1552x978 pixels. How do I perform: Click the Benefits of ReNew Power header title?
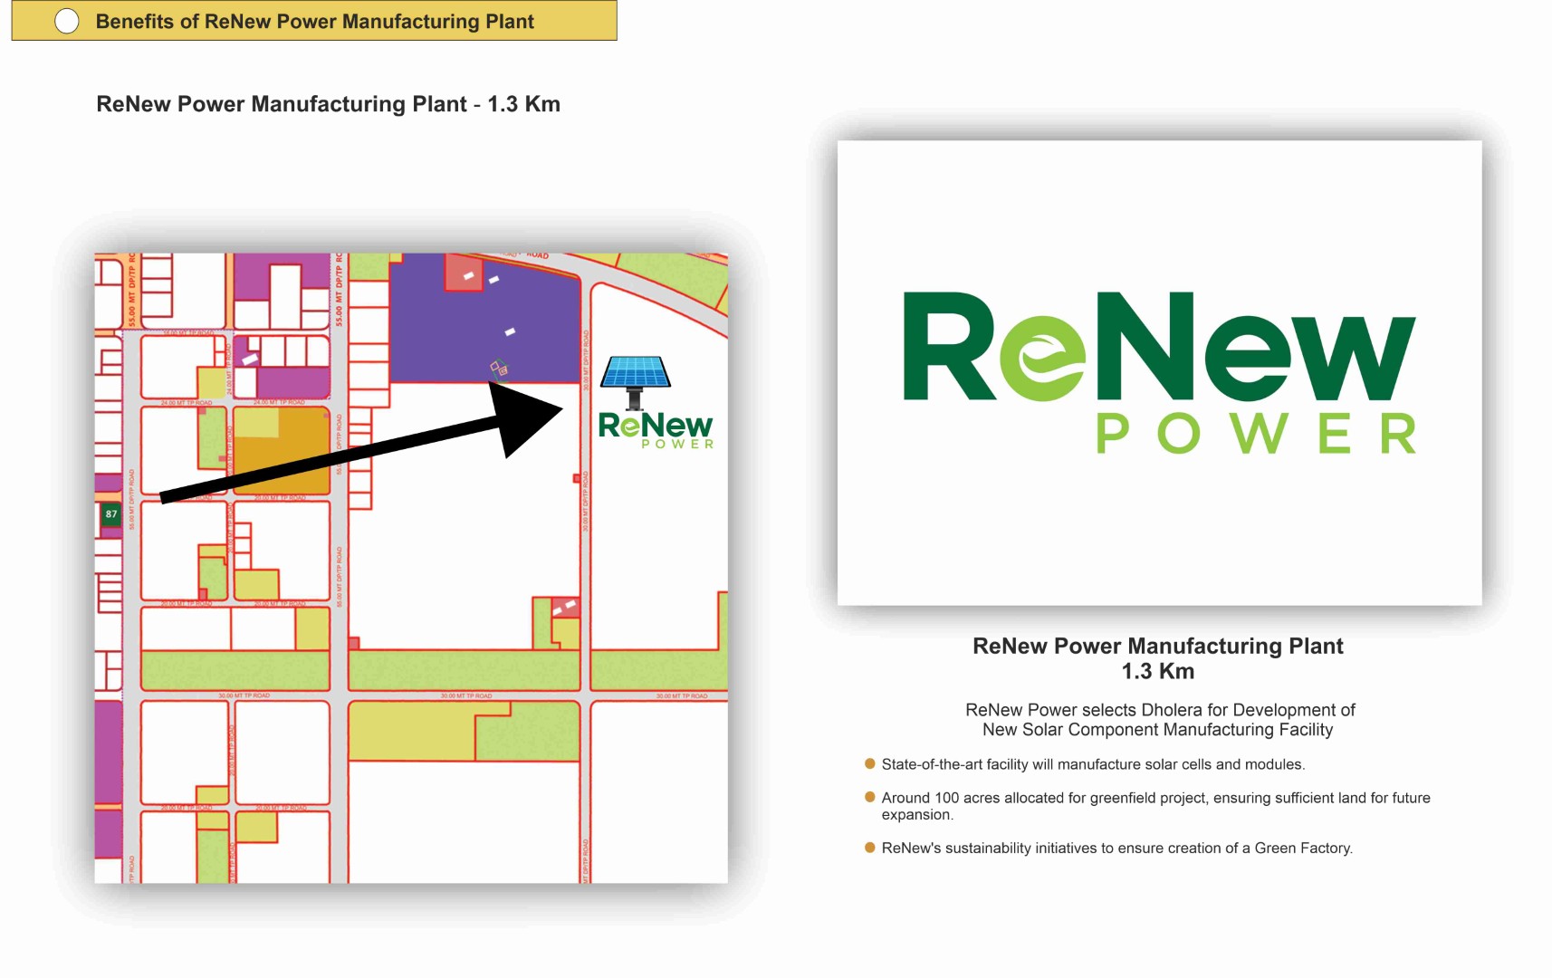coord(314,22)
